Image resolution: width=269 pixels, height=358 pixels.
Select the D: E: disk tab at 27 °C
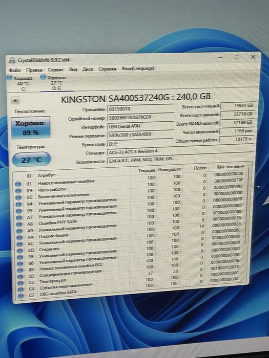[x=56, y=83]
